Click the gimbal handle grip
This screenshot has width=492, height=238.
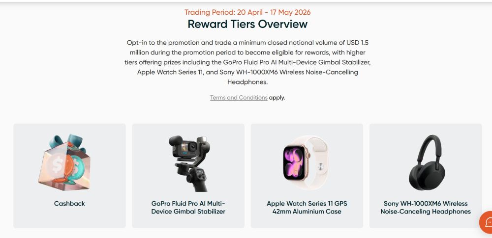pyautogui.click(x=199, y=180)
